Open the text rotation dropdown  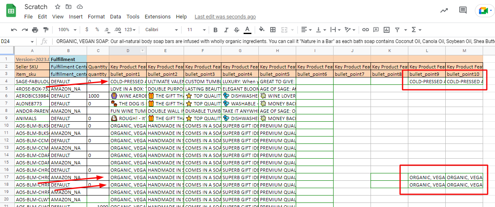click(350, 30)
